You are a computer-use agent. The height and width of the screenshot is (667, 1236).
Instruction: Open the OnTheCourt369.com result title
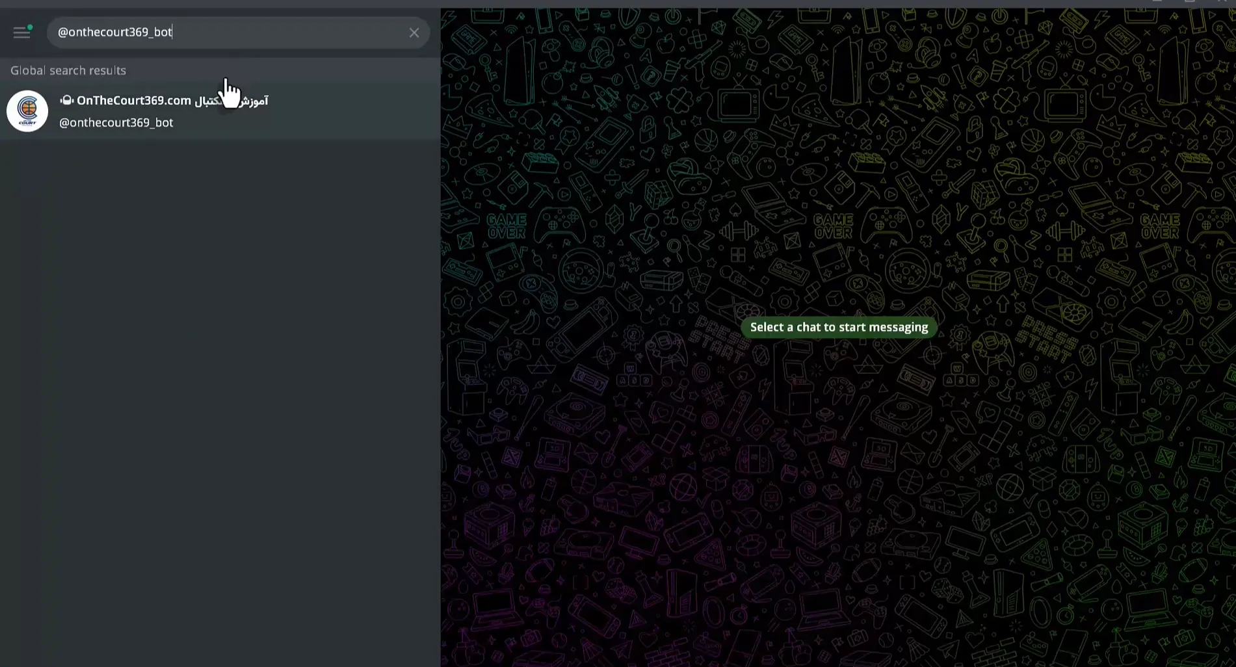point(133,101)
